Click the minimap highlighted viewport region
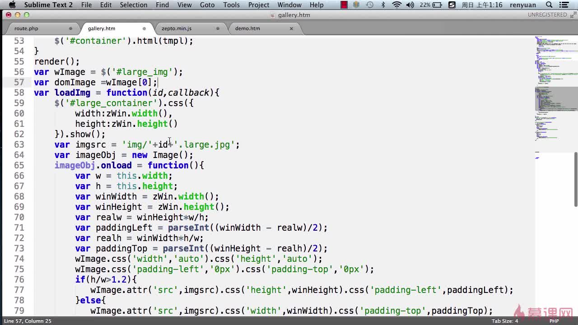The width and height of the screenshot is (578, 325). [x=556, y=99]
